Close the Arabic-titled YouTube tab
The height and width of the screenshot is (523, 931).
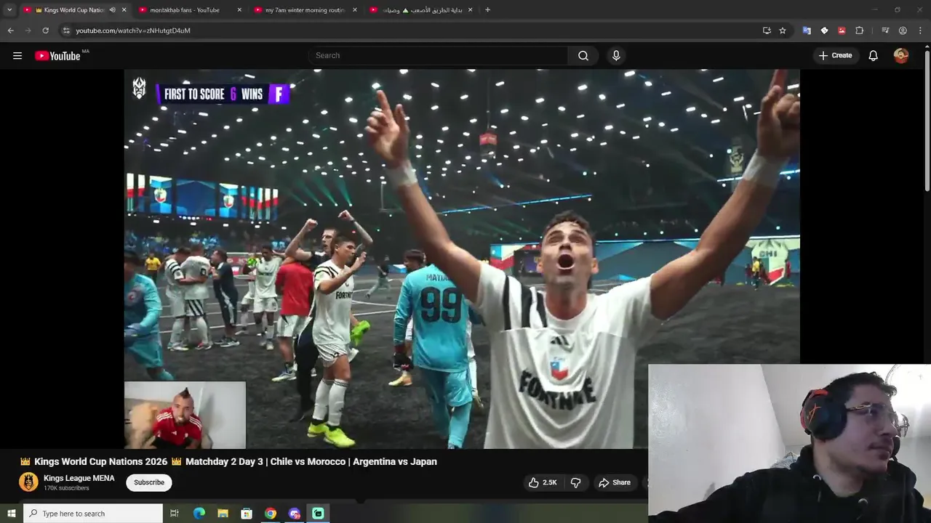tap(471, 10)
